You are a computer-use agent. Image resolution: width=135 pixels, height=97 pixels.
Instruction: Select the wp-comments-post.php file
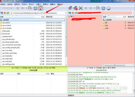point(32,45)
